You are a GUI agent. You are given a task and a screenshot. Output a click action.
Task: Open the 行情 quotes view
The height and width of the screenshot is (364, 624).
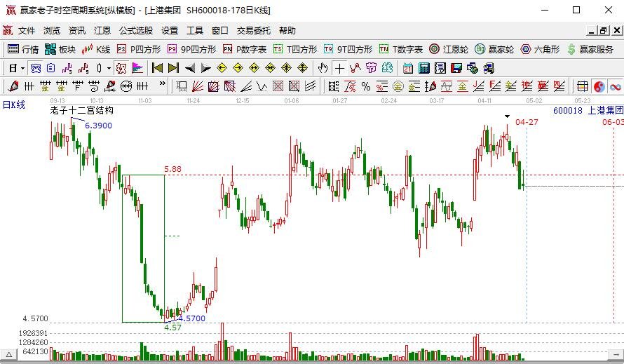click(23, 49)
